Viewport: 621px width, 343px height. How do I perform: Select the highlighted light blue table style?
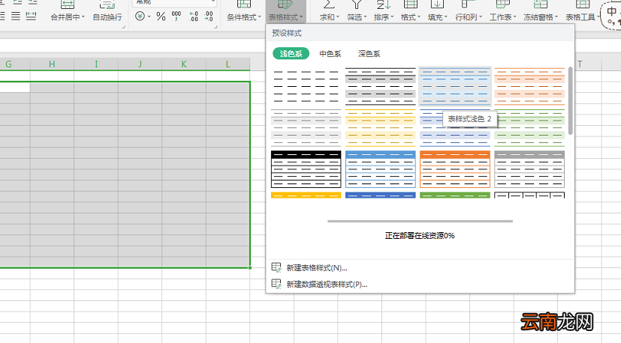pos(455,87)
